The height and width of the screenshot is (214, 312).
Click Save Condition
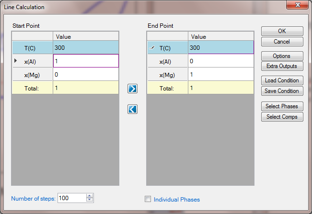pyautogui.click(x=282, y=91)
